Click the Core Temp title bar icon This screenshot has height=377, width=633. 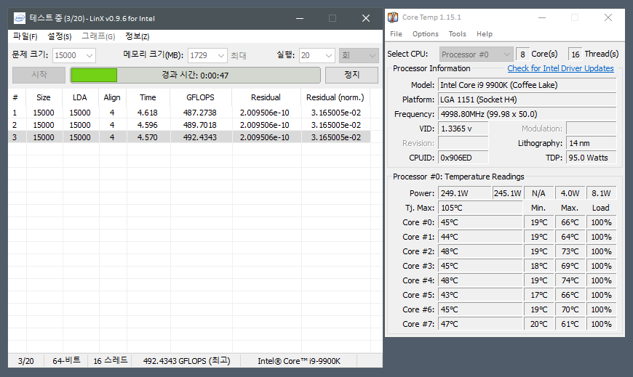click(393, 17)
